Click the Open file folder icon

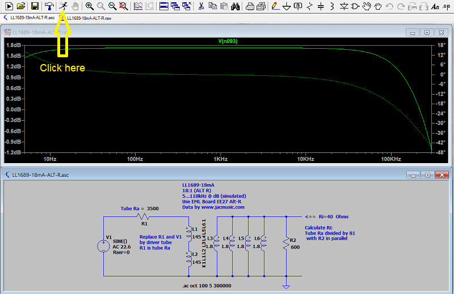[21, 6]
